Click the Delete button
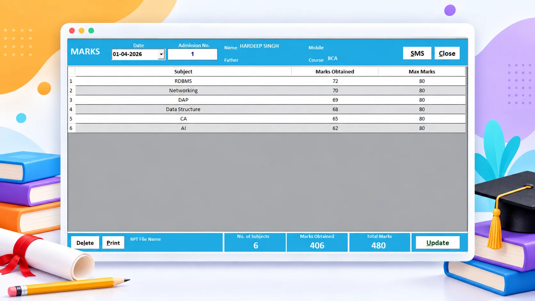 tap(85, 243)
